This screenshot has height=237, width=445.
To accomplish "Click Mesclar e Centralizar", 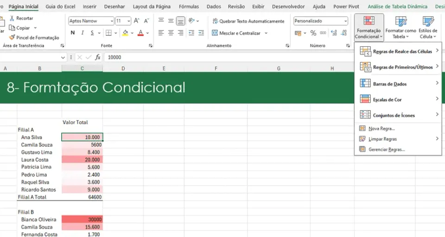I will 236,33.
